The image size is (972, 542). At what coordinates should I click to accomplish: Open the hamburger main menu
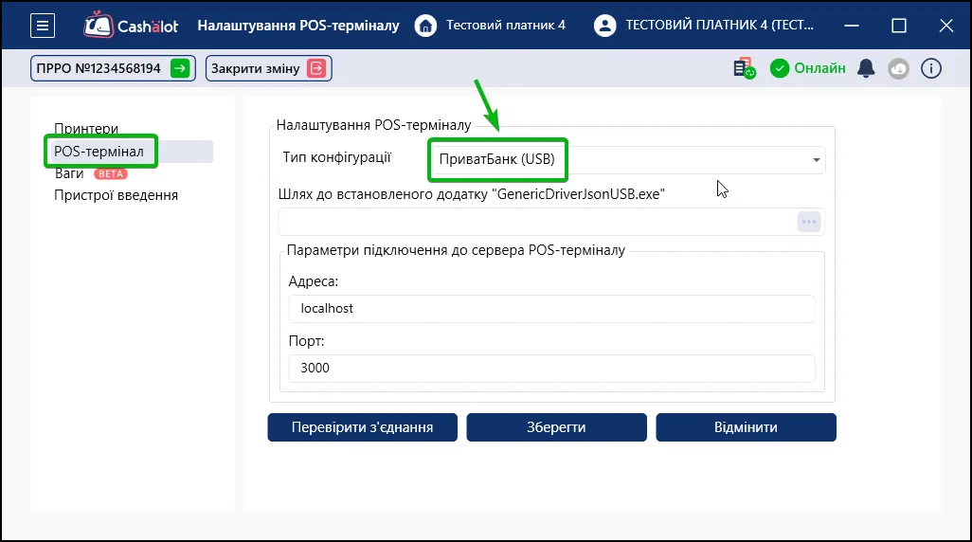tap(43, 26)
